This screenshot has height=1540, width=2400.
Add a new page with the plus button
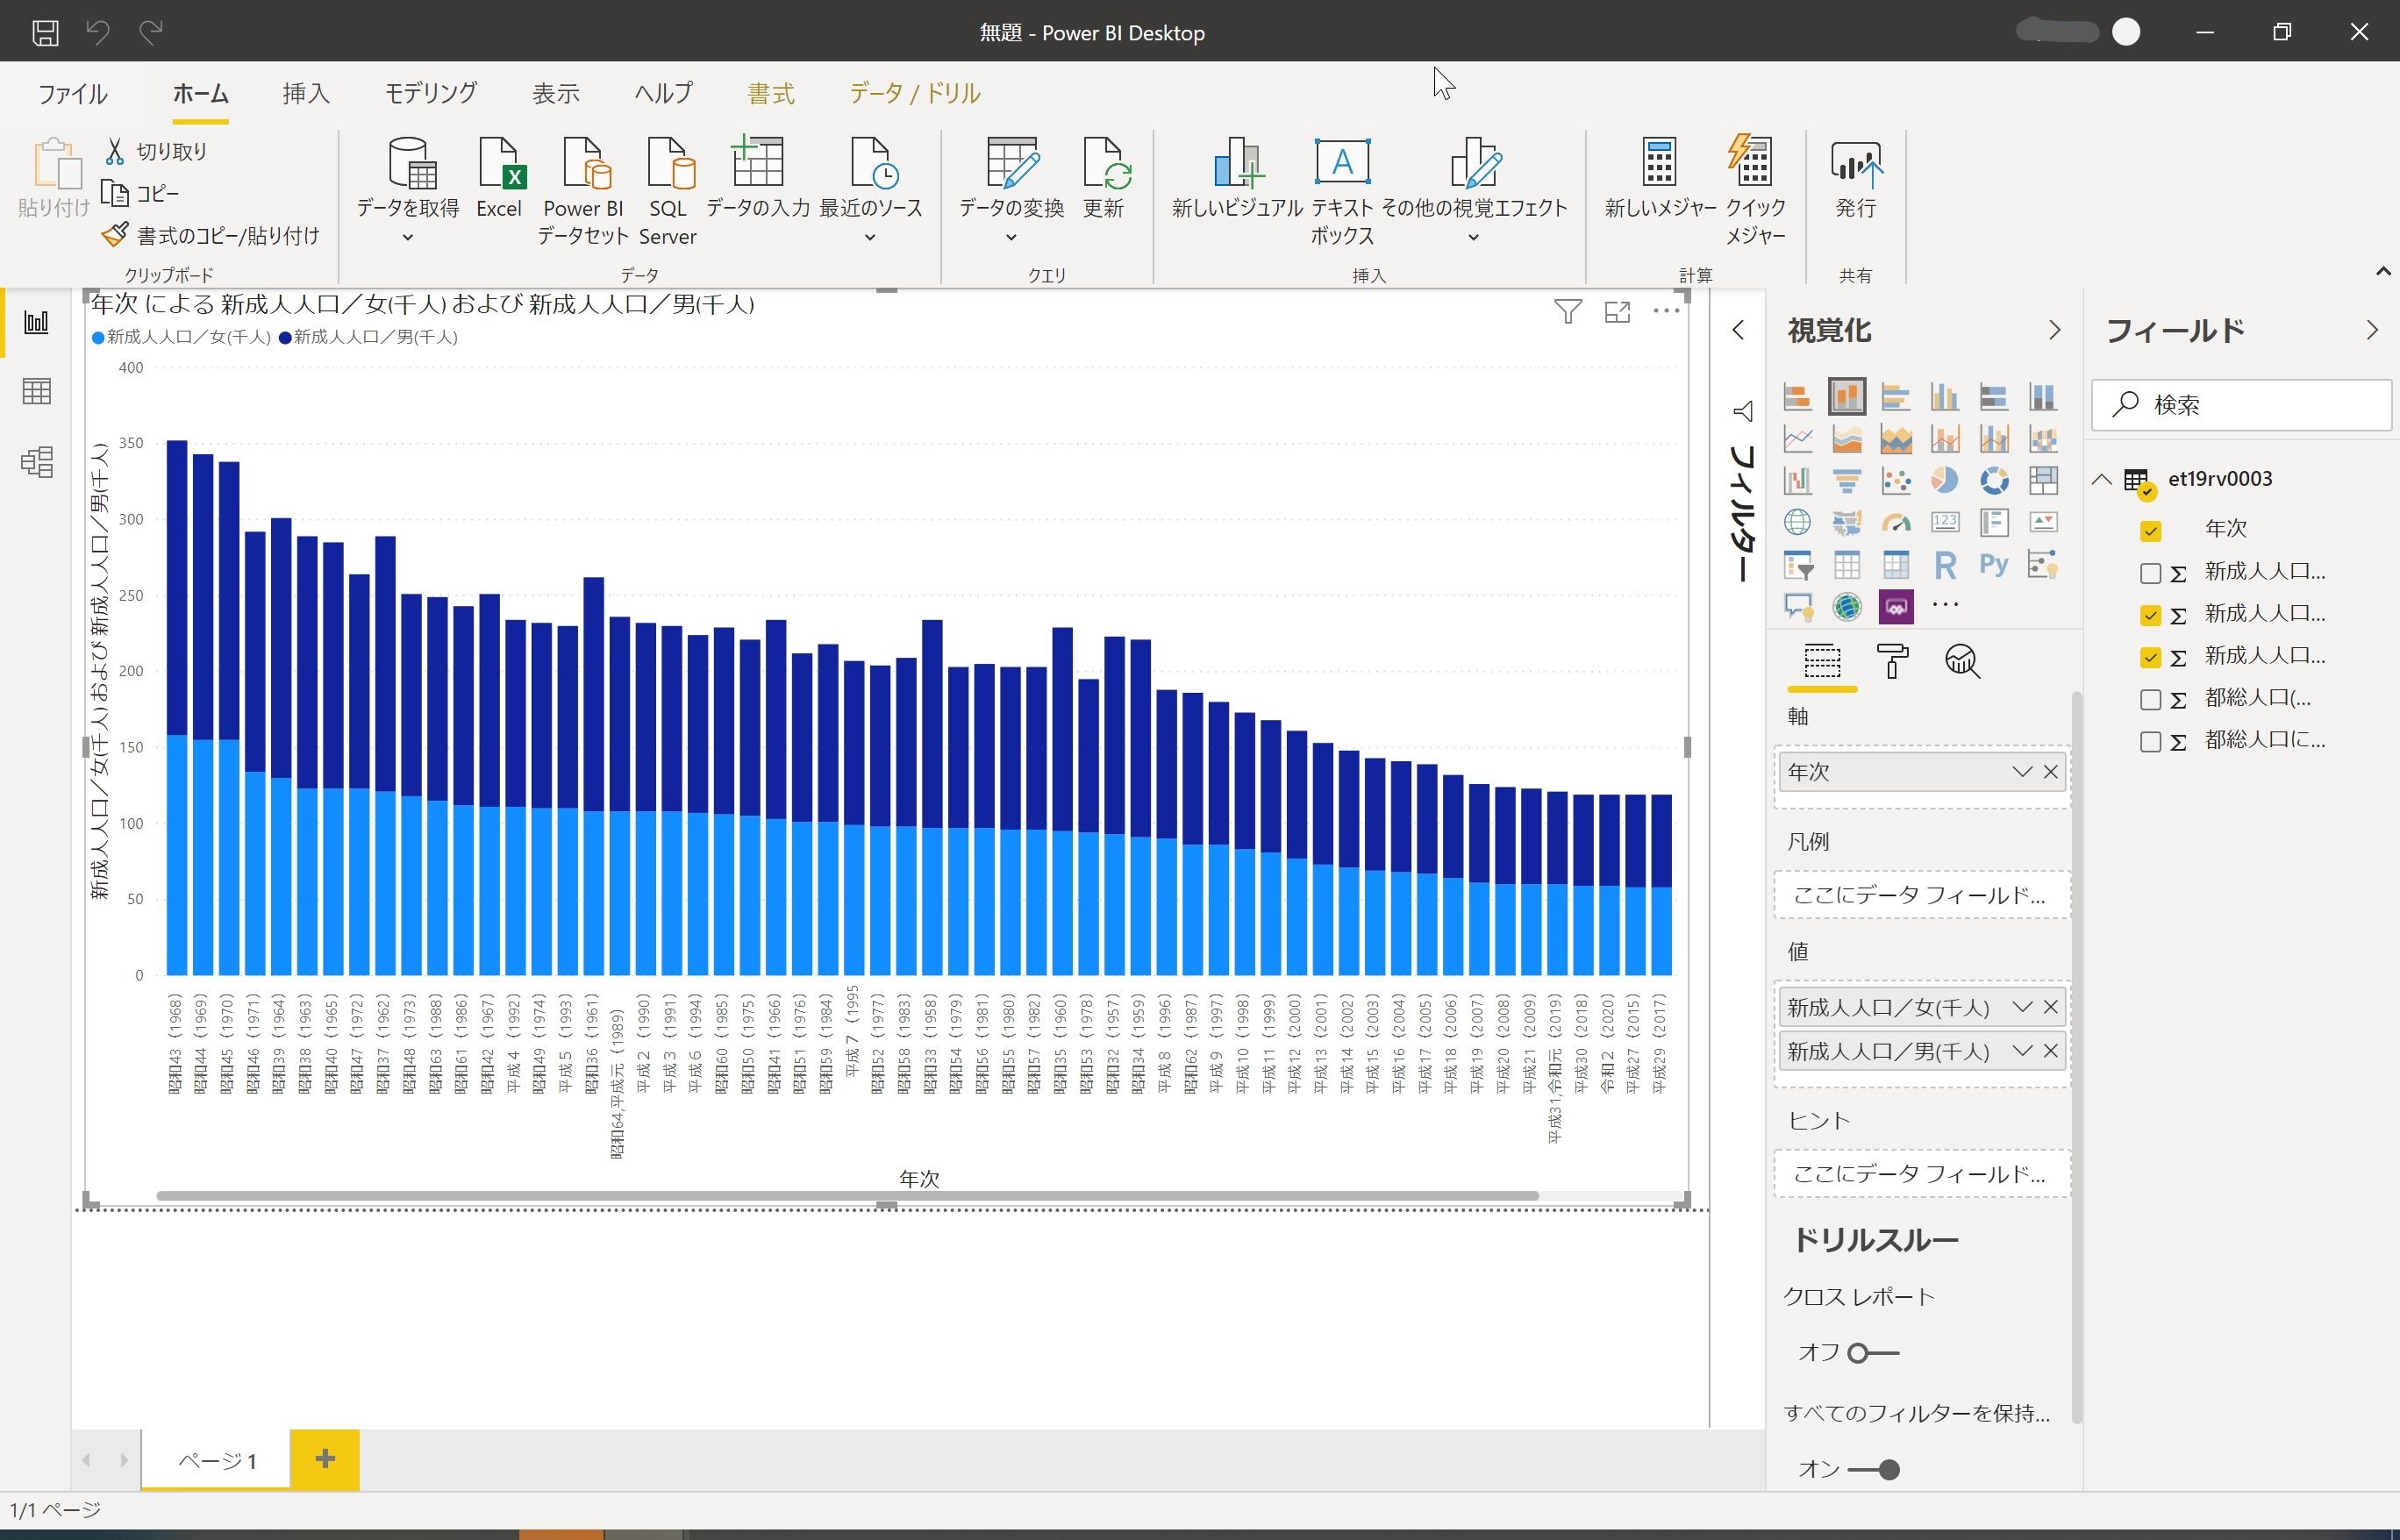[x=325, y=1459]
